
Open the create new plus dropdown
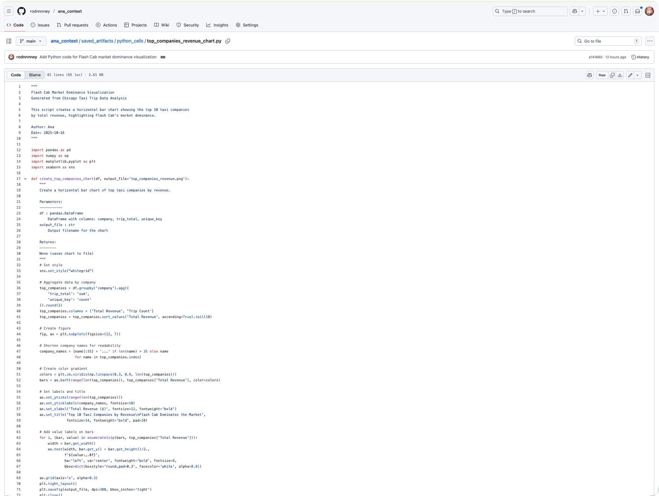(600, 11)
